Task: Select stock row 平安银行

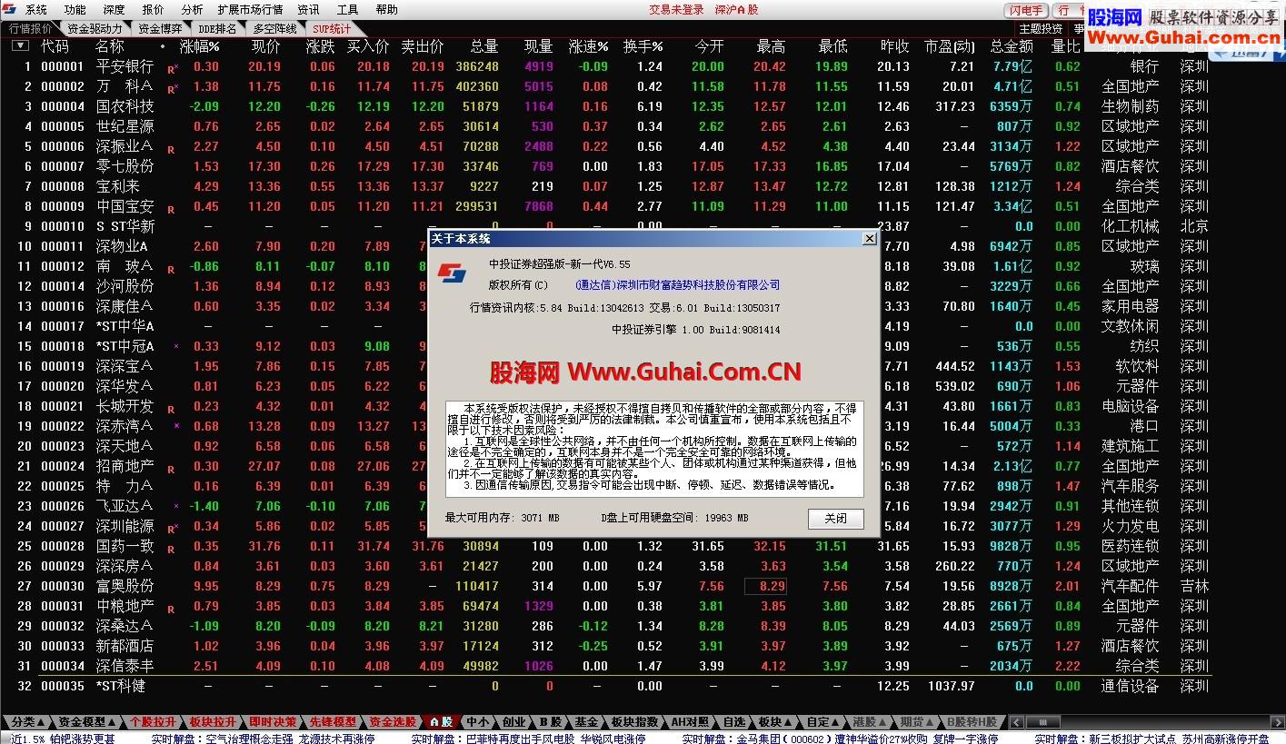Action: 606,66
